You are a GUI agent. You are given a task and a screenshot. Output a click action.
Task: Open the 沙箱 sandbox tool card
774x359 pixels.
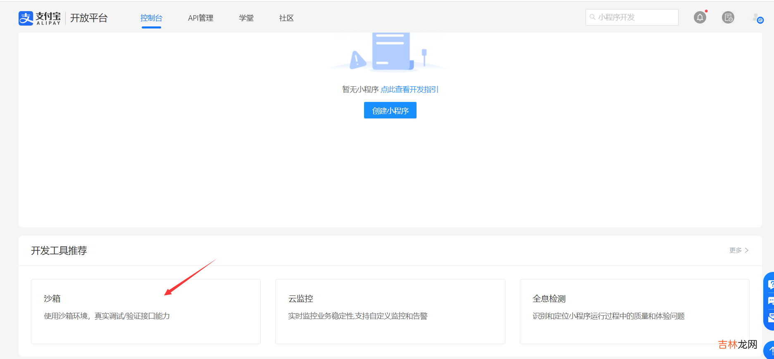coord(145,311)
